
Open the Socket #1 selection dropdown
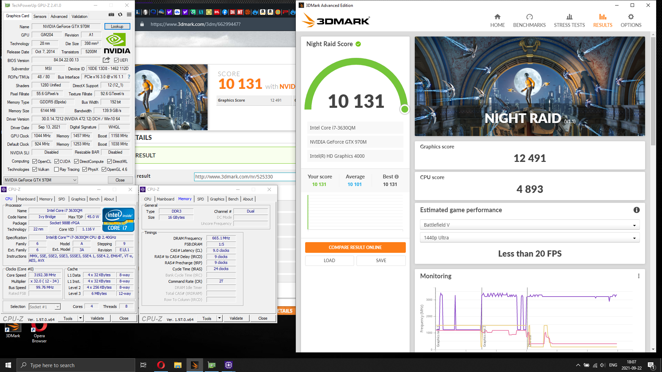coord(44,307)
